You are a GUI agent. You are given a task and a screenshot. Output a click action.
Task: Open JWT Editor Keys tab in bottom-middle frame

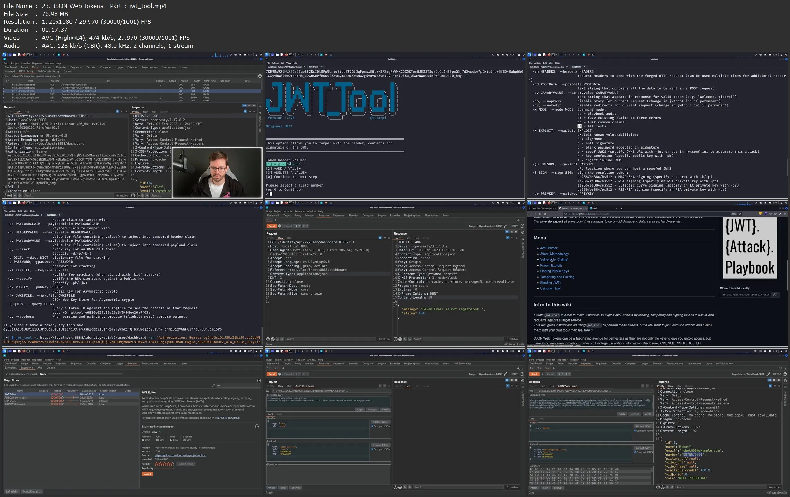(462, 363)
